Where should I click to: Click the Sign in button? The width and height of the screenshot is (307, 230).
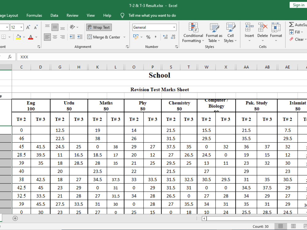(298, 5)
